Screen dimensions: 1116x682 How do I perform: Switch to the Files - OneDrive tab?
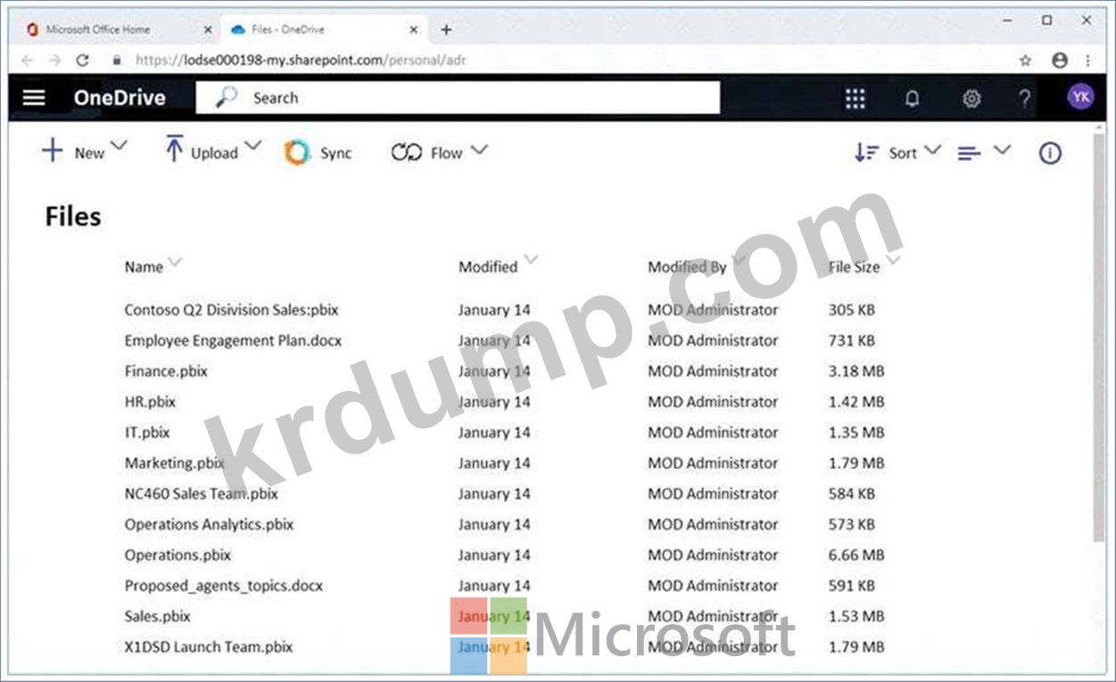point(323,29)
